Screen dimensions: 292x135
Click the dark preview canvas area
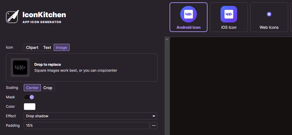coord(231,86)
